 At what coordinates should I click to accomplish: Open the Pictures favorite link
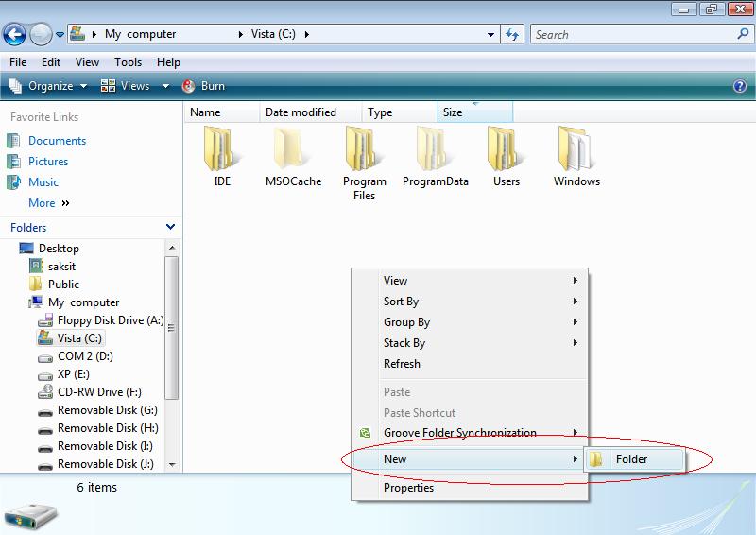click(x=48, y=161)
